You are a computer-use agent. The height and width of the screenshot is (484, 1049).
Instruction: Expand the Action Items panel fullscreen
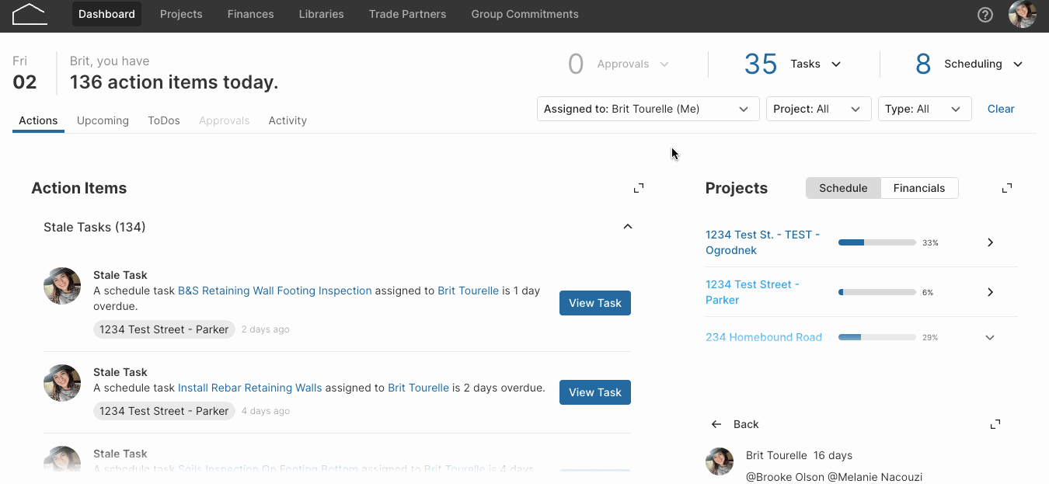tap(639, 188)
